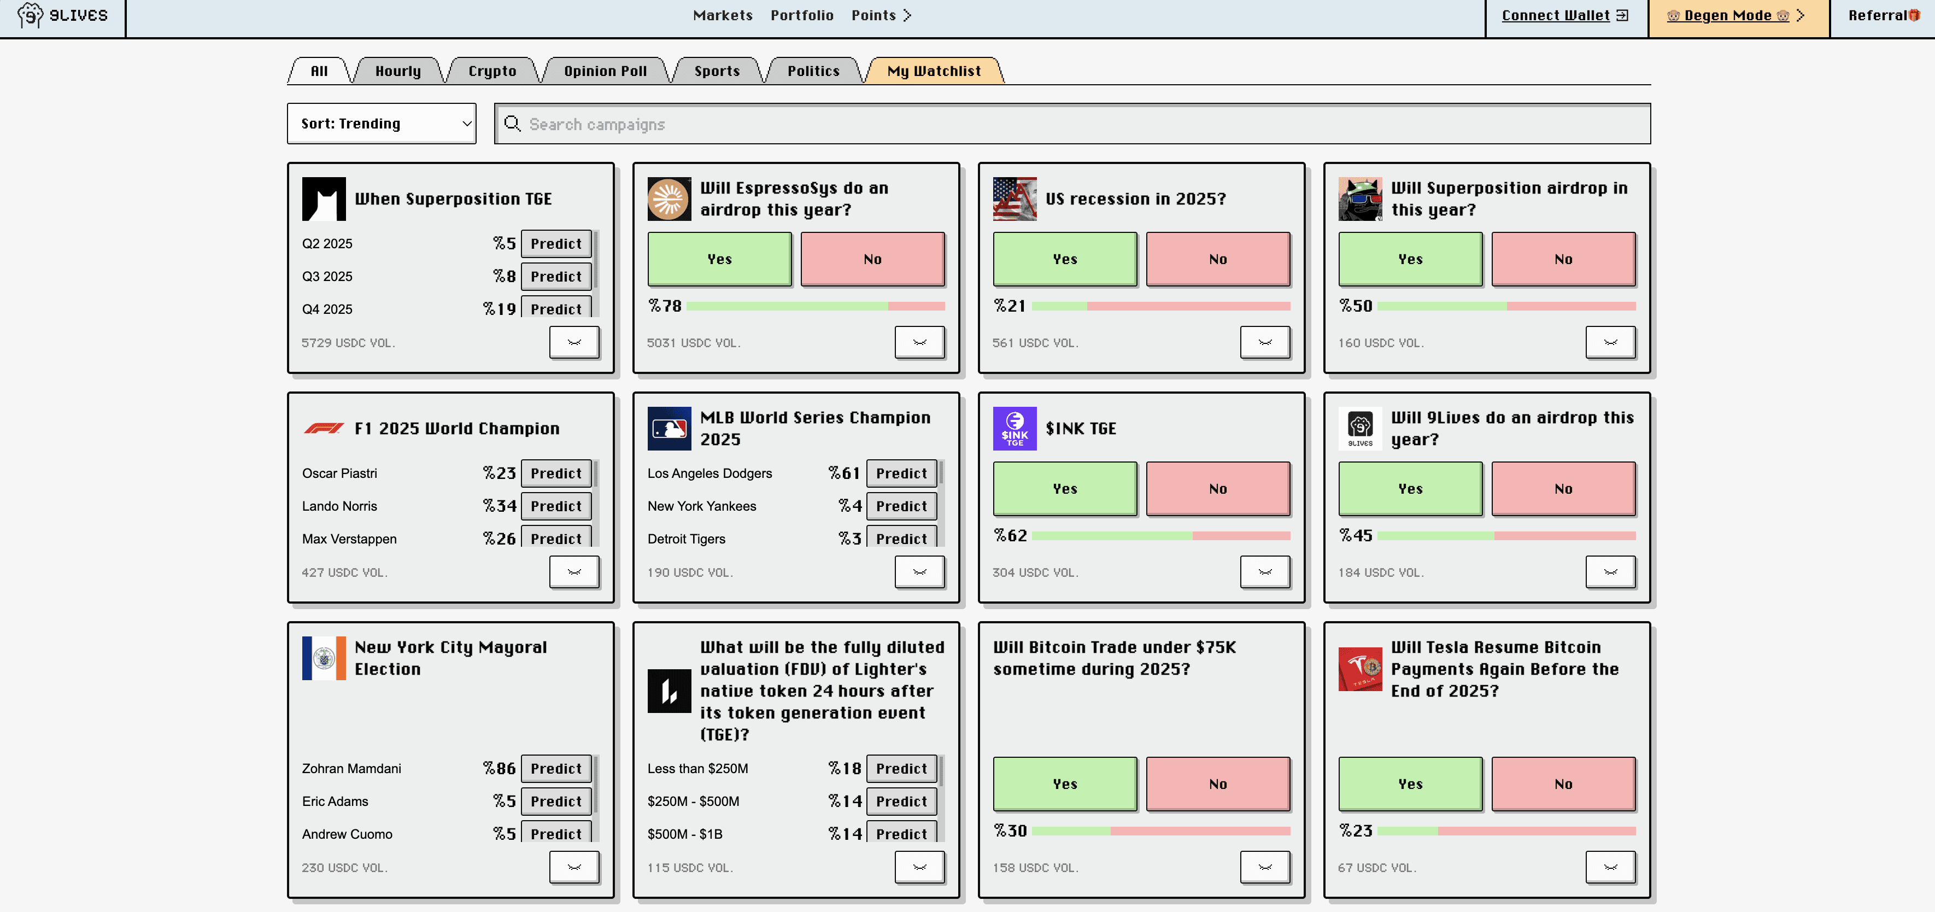Image resolution: width=1935 pixels, height=912 pixels.
Task: Open Portfolio in top navigation
Action: 802,15
